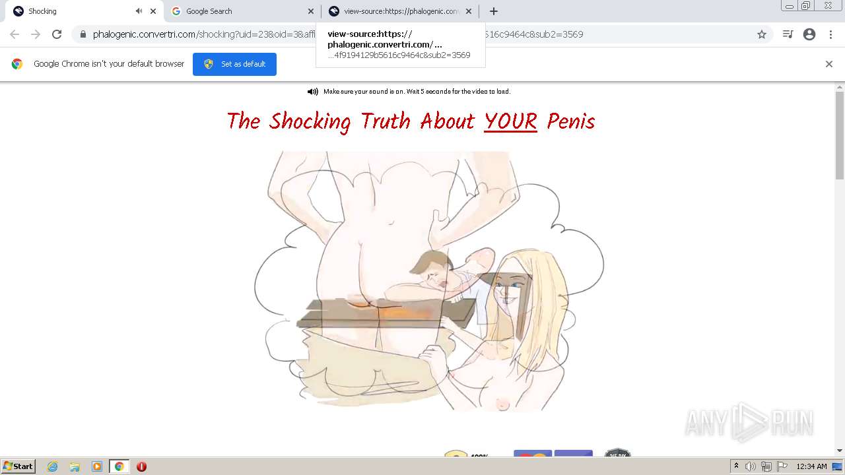
Task: Restore the Chrome window size
Action: tap(806, 6)
